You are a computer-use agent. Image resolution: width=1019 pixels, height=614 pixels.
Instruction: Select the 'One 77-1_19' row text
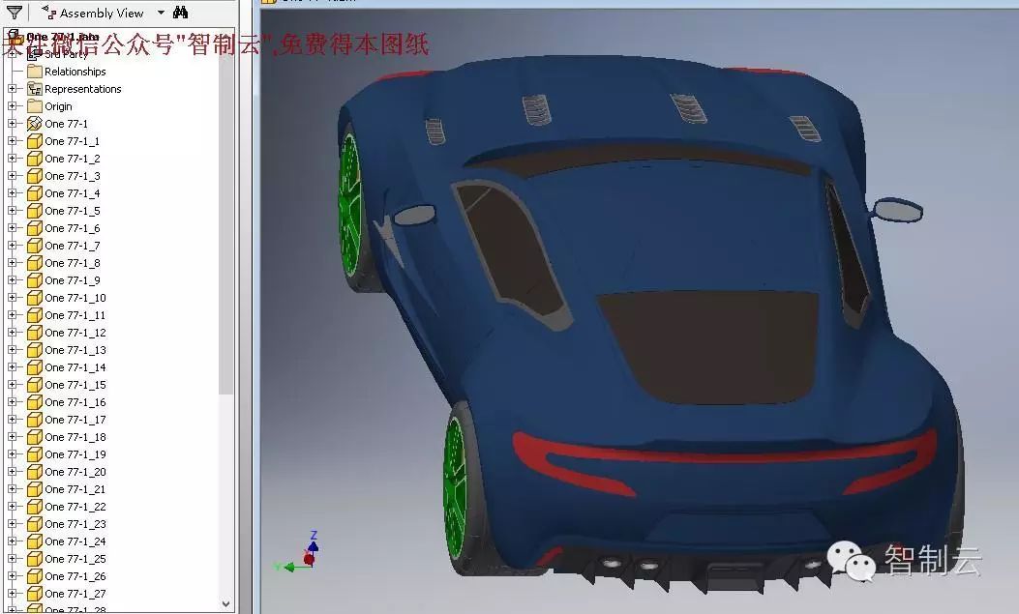(75, 454)
